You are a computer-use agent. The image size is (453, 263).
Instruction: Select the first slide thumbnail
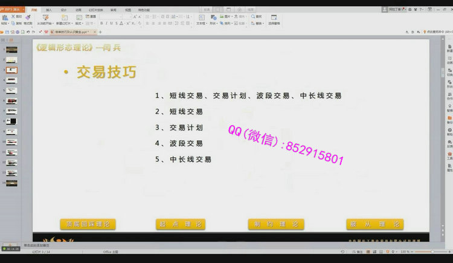[x=11, y=50]
